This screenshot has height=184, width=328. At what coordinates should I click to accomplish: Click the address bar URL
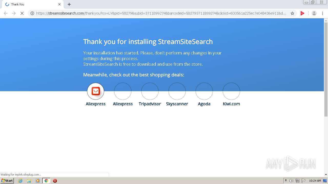point(161,13)
